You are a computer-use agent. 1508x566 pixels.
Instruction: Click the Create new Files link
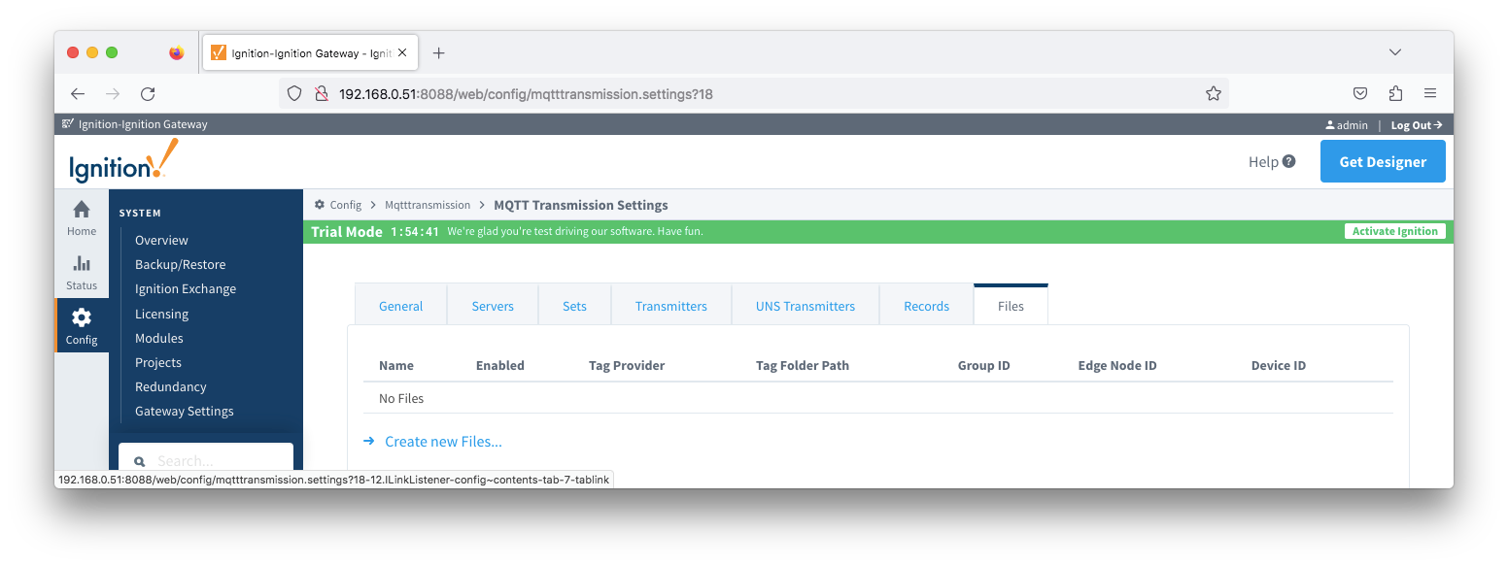pos(443,442)
